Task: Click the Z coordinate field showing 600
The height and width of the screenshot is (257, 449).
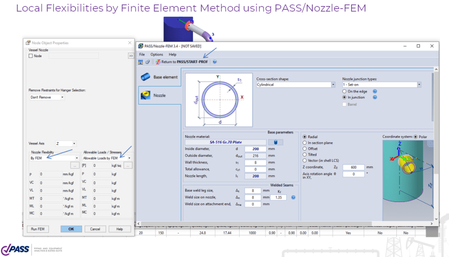Action: tap(354, 167)
